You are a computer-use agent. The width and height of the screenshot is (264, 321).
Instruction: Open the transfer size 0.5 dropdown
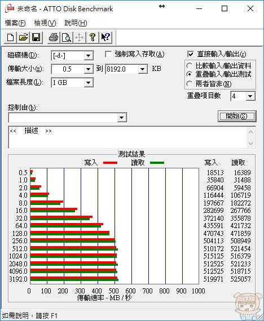point(89,69)
